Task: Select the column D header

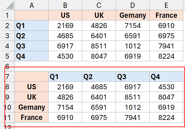Action: 133,5
